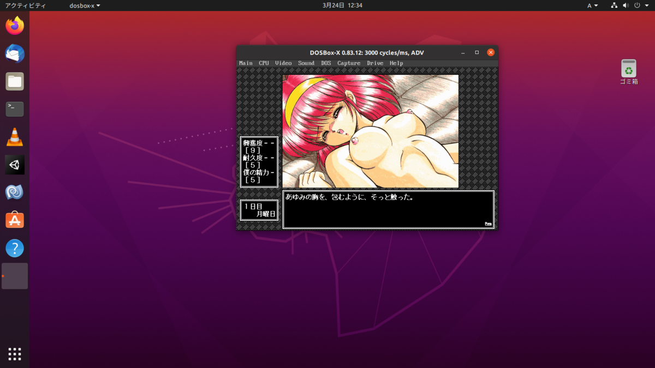Expand the dosbox-x application menu in top bar
This screenshot has width=655, height=368.
coord(85,5)
